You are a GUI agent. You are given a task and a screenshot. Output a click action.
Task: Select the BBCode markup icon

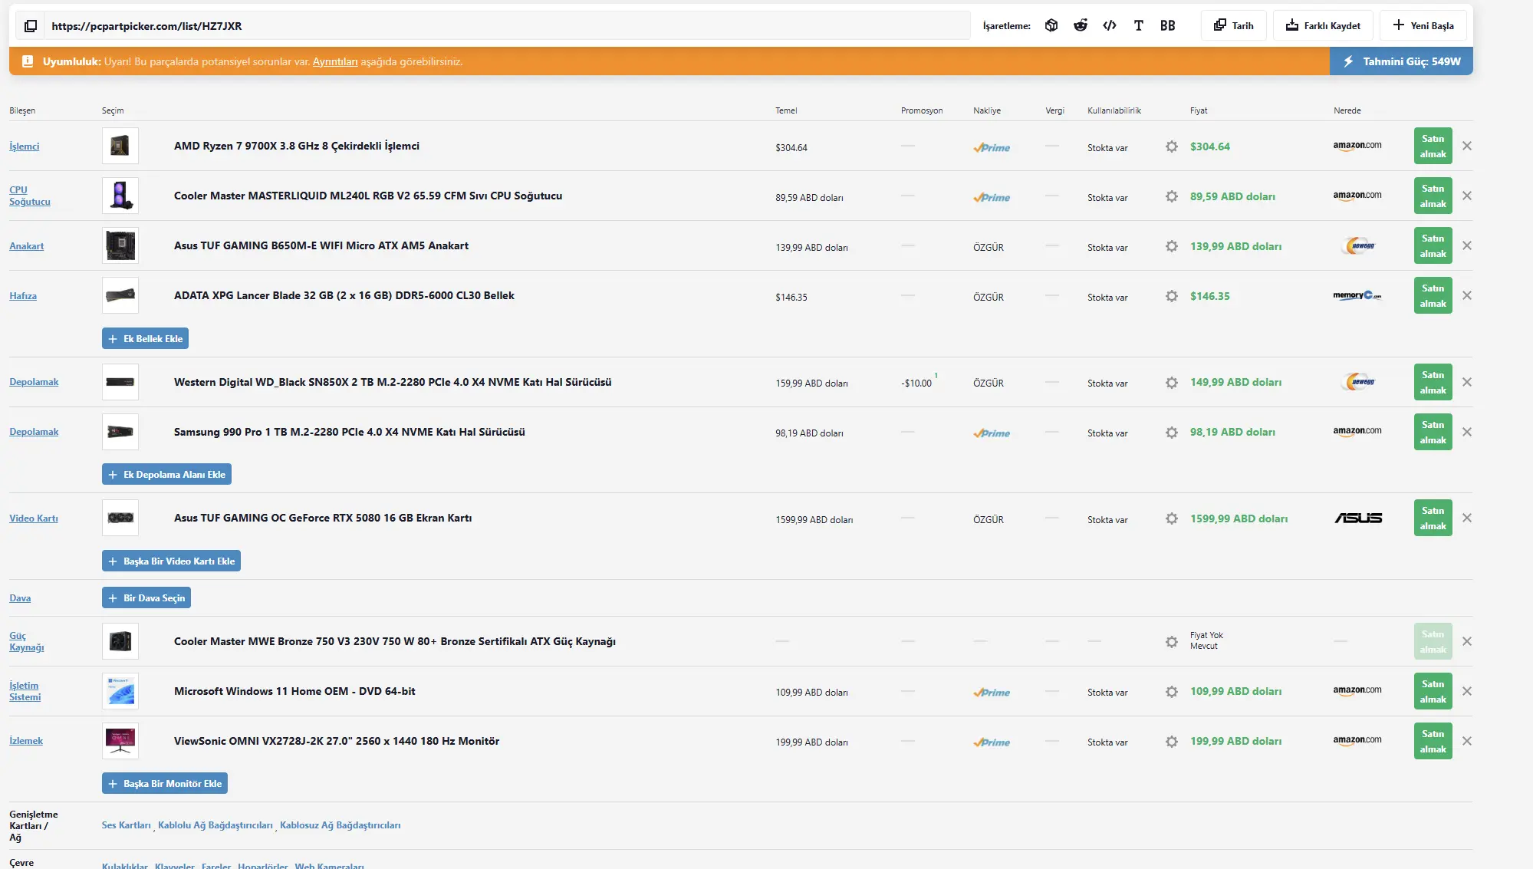pyautogui.click(x=1168, y=25)
